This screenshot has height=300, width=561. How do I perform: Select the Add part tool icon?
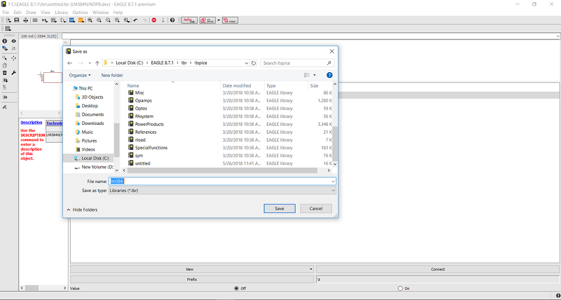(x=4, y=80)
